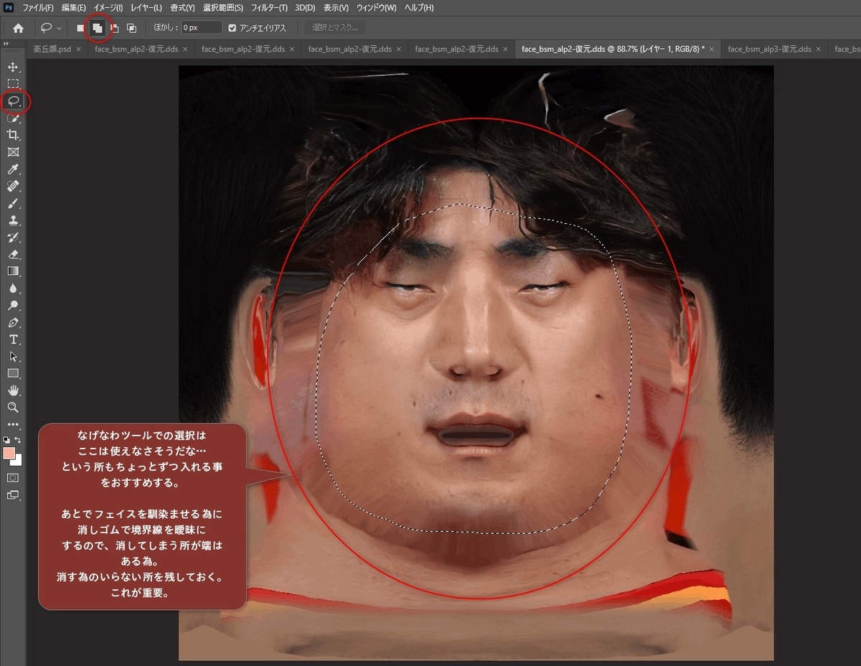Expand the toolbox with double-arrow toggle

(6, 43)
